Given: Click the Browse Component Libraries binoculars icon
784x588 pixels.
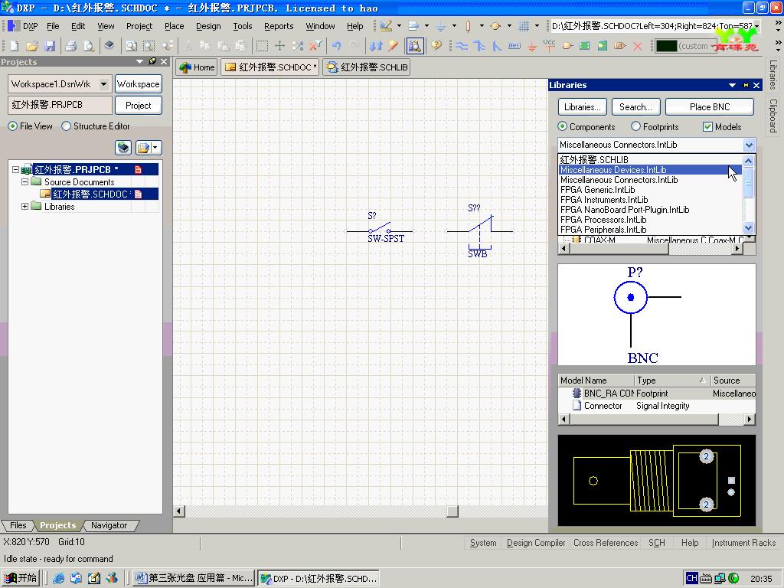Looking at the screenshot, I should pos(414,46).
